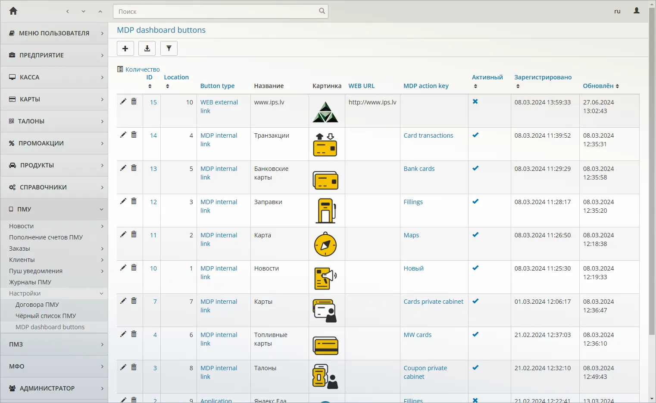Open the filter tool
Image resolution: width=656 pixels, height=403 pixels.
click(x=169, y=48)
